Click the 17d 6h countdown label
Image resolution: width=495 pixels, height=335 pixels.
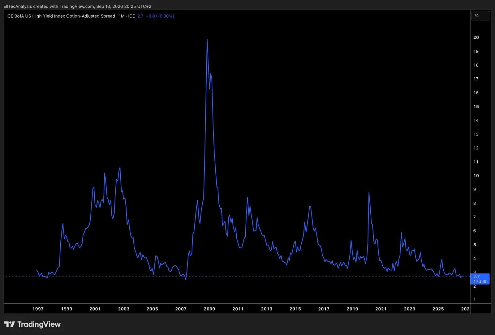click(480, 281)
